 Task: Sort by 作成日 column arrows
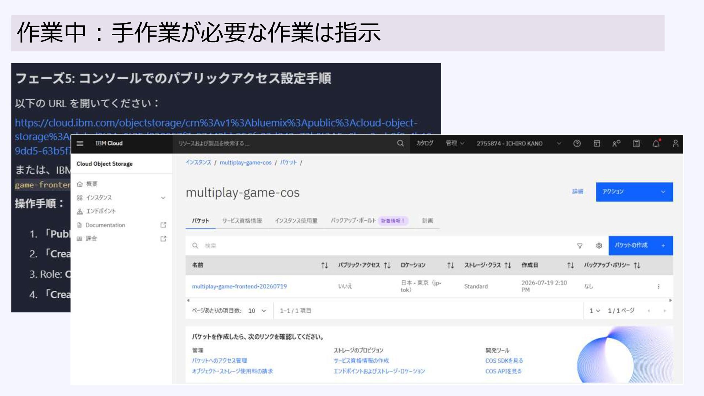(x=571, y=265)
